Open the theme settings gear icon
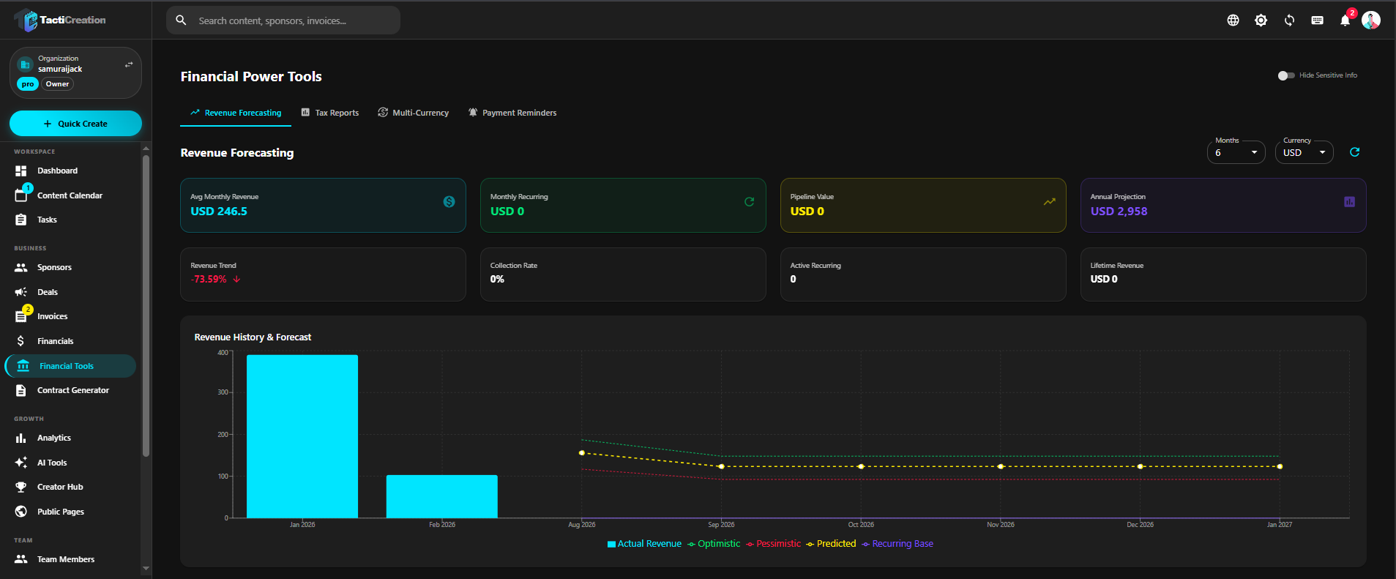Image resolution: width=1396 pixels, height=579 pixels. [x=1261, y=20]
